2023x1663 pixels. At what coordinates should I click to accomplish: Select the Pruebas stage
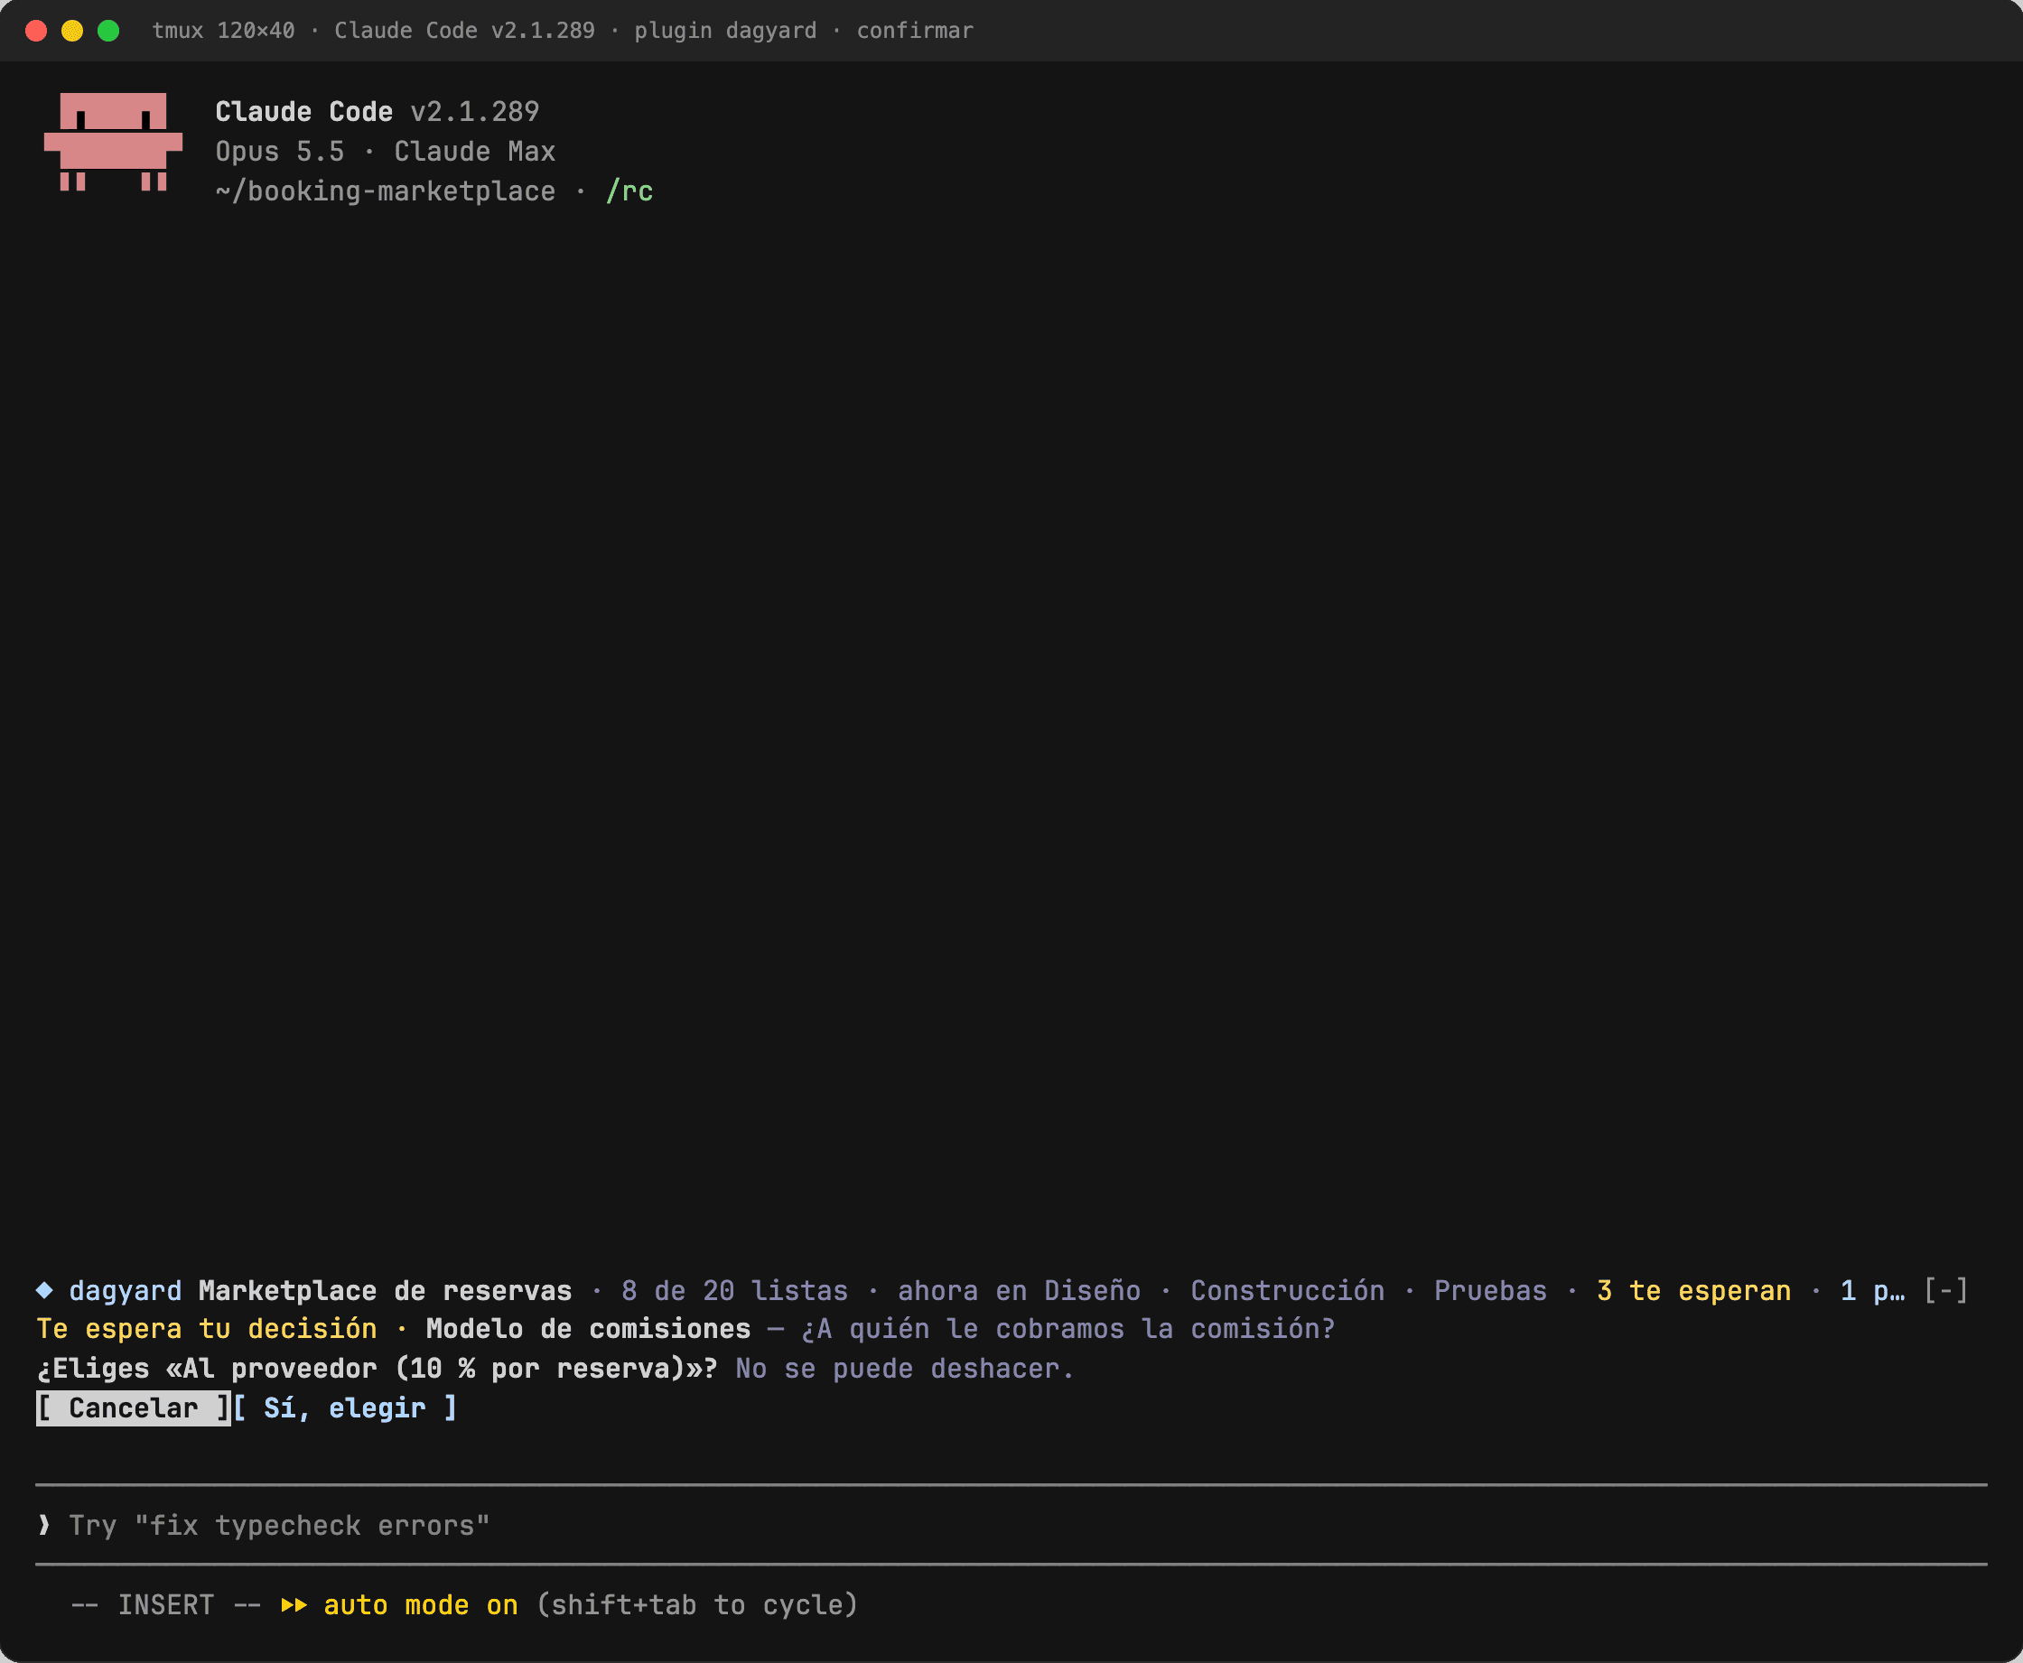click(1490, 1290)
